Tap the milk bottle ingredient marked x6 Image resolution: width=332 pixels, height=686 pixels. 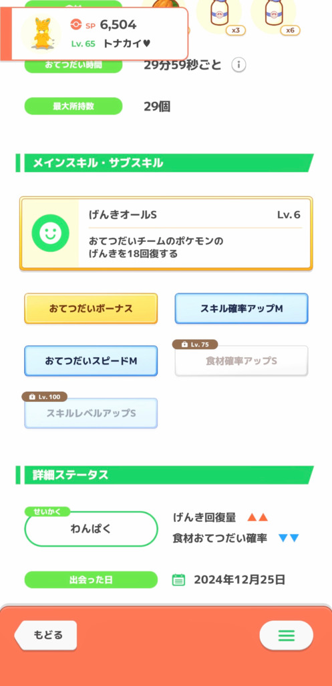273,15
